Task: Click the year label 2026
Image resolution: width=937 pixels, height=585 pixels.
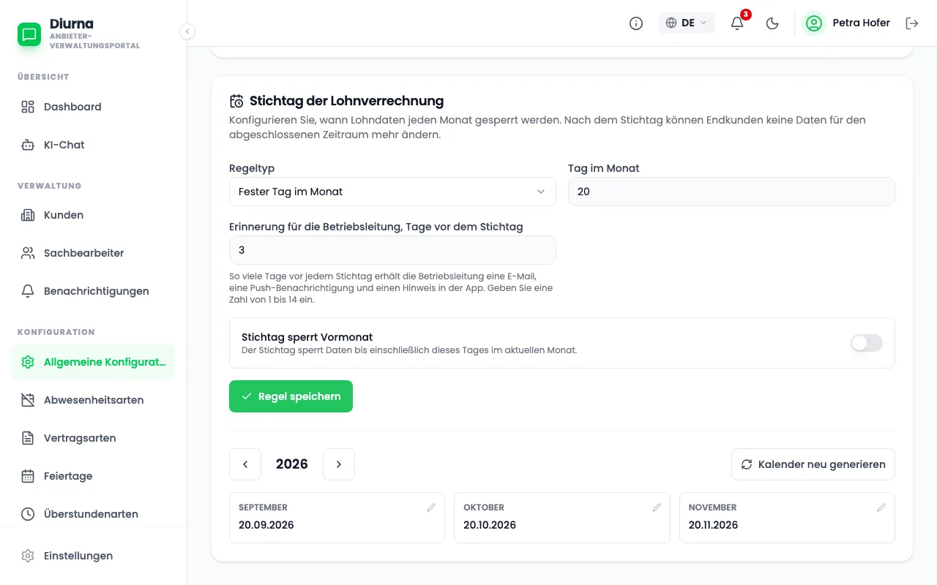Action: pyautogui.click(x=292, y=464)
